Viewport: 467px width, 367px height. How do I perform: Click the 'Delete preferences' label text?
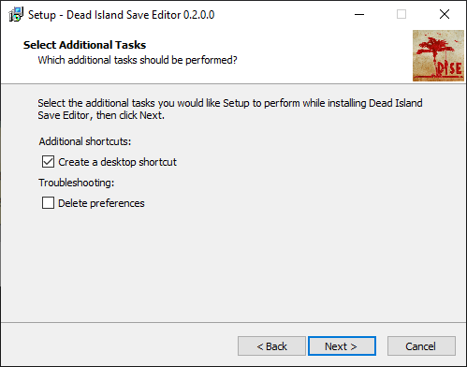click(x=101, y=203)
